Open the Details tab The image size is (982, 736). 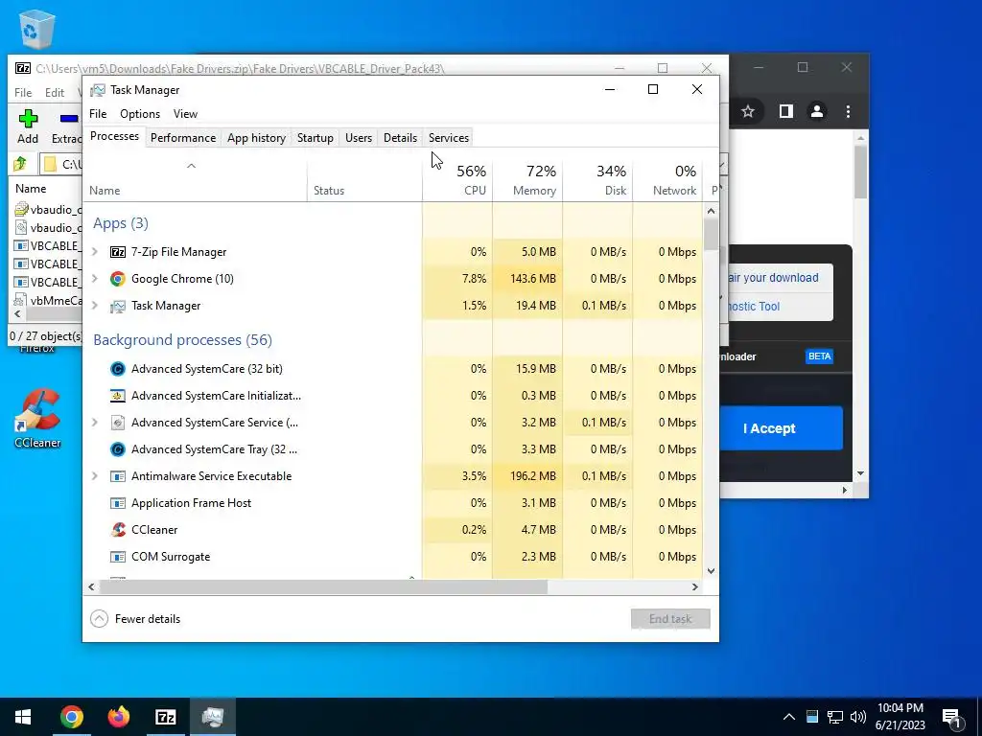pos(400,138)
